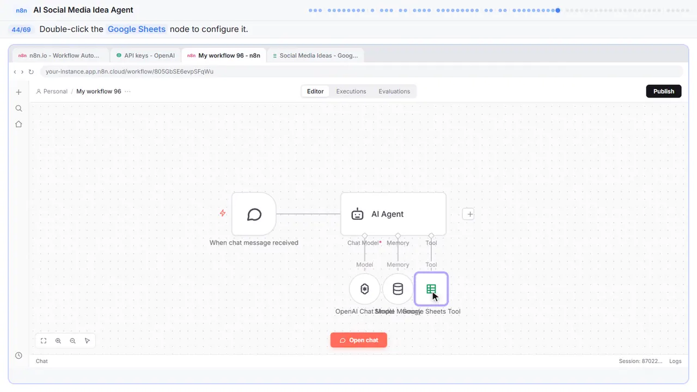Click the highlighted current progress dot
697x392 pixels.
pyautogui.click(x=558, y=10)
